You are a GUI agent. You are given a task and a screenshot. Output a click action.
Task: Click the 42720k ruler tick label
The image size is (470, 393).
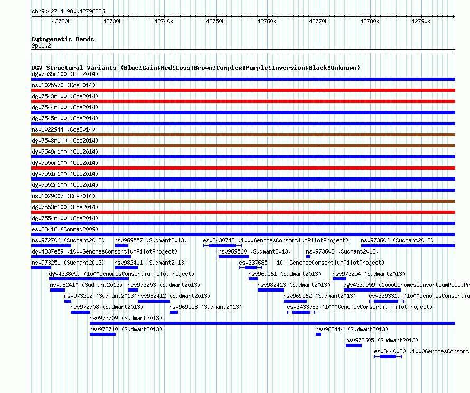61,21
